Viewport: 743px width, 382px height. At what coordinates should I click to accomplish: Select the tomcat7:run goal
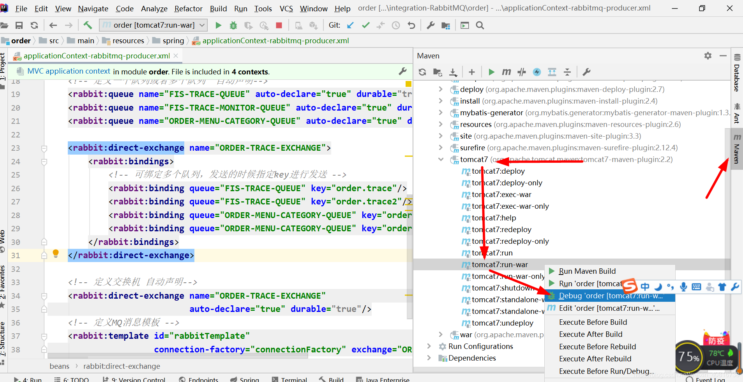click(492, 253)
